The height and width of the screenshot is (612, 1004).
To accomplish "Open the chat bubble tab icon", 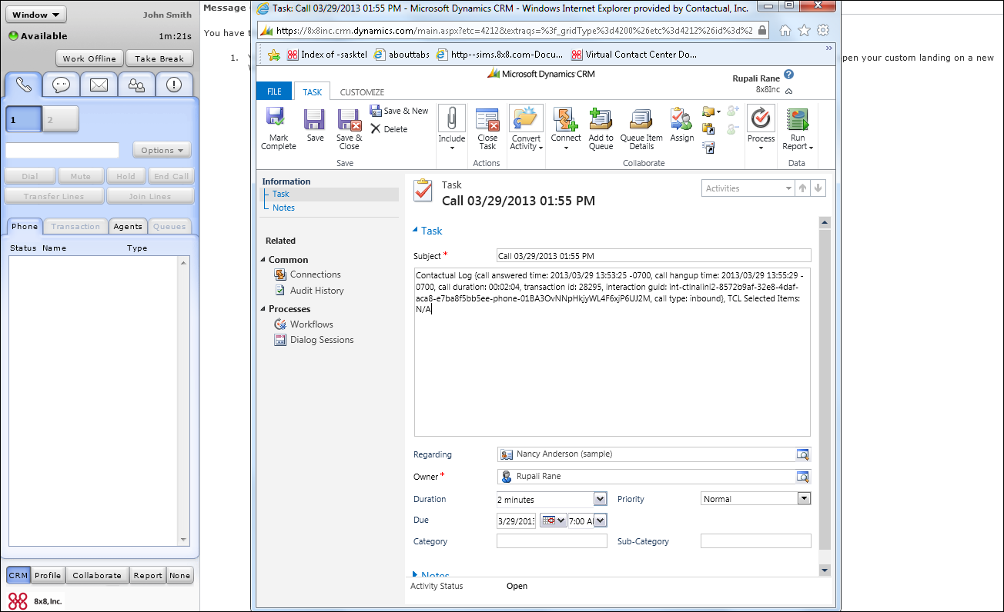I will click(62, 85).
